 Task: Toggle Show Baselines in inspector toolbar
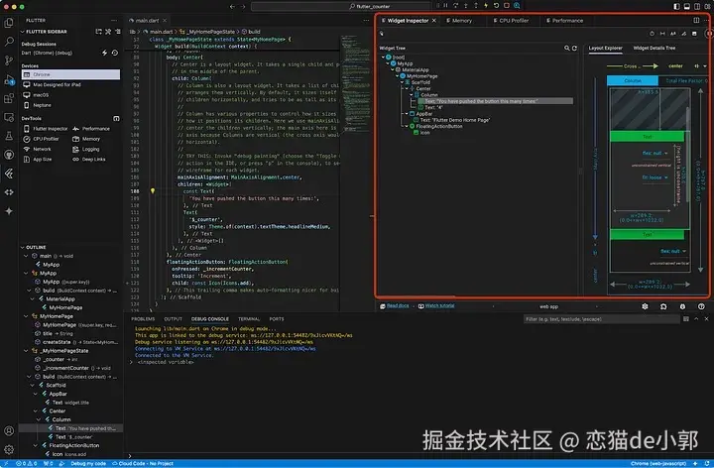click(x=673, y=34)
